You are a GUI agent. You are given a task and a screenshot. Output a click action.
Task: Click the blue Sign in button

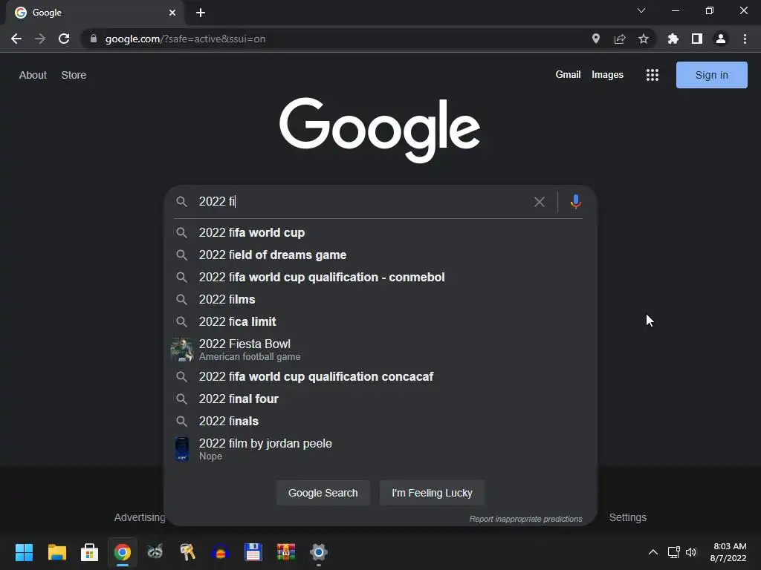click(711, 75)
